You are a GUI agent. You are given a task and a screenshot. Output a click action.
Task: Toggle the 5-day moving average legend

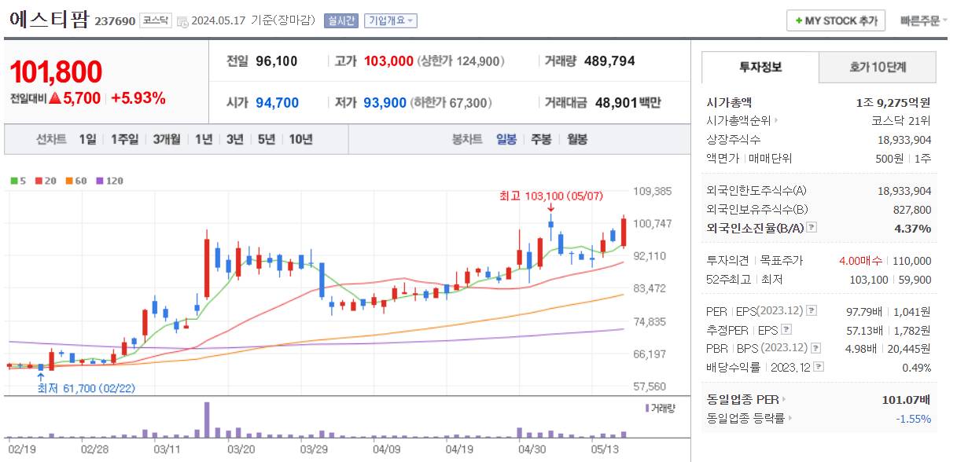[13, 180]
